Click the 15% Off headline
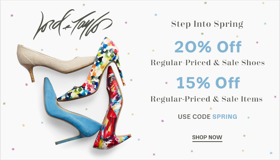 coord(208,83)
